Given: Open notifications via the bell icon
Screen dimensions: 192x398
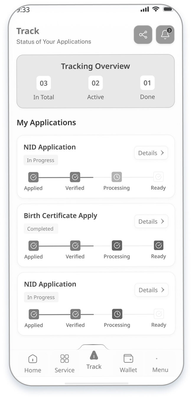Looking at the screenshot, I should [x=165, y=35].
